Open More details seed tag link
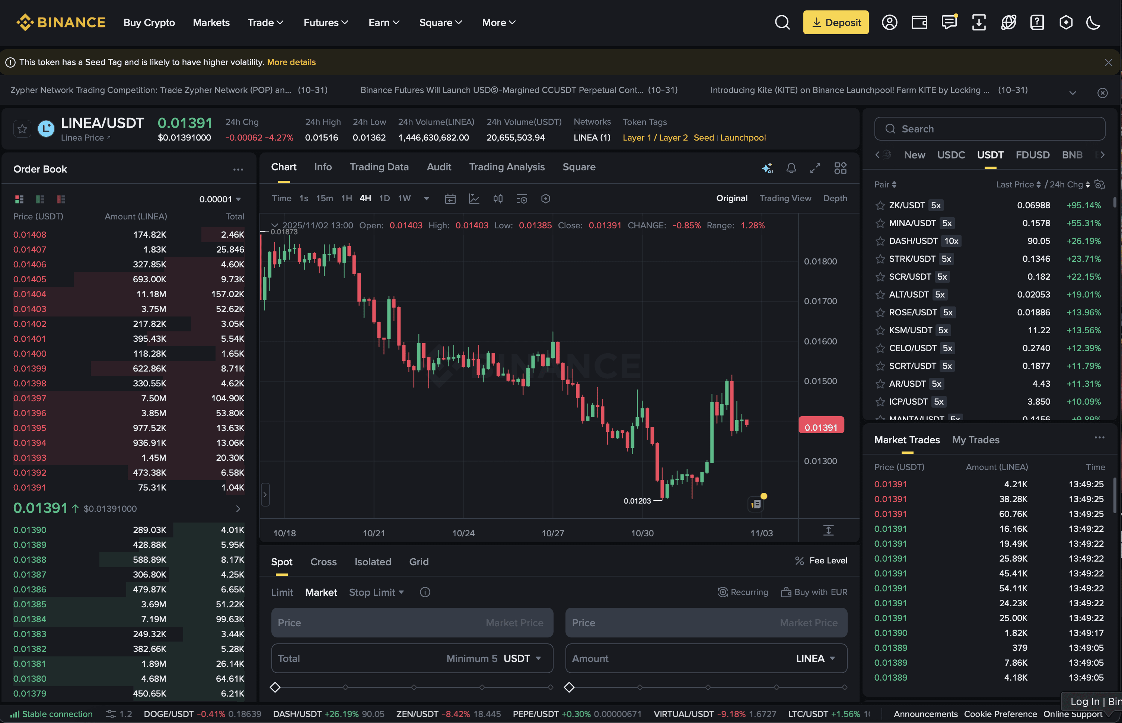The width and height of the screenshot is (1122, 723). pos(291,62)
